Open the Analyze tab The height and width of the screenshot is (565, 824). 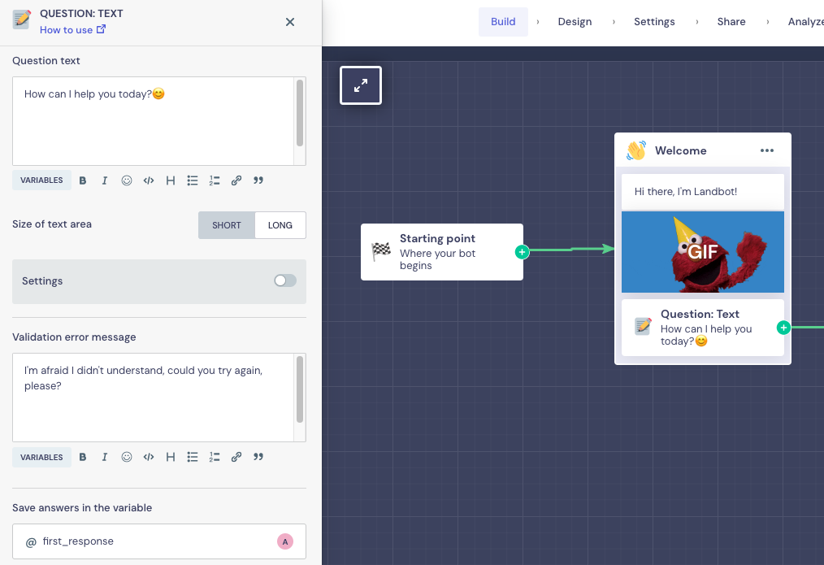805,22
